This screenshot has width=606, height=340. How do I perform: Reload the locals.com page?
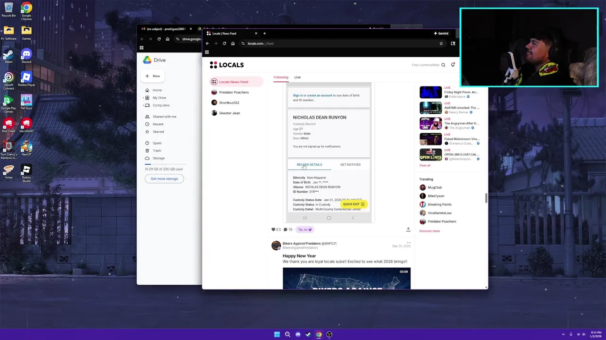(224, 43)
